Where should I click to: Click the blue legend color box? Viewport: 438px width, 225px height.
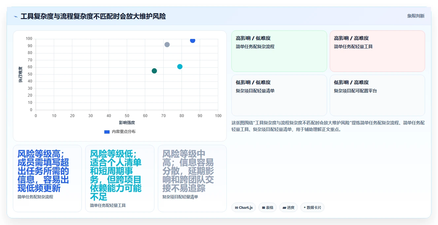[107, 132]
